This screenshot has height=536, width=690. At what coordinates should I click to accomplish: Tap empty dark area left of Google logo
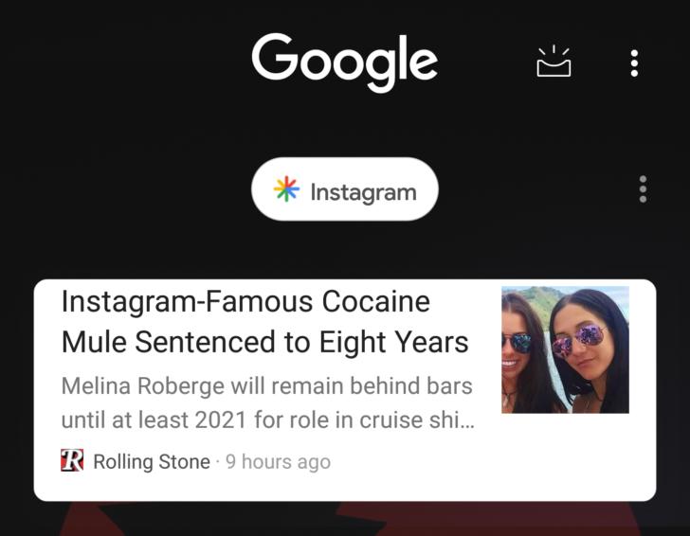coord(125,63)
